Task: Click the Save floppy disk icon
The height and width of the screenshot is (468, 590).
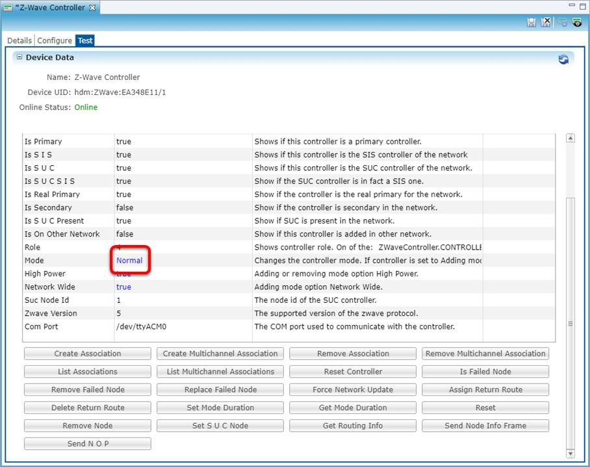Action: [532, 23]
